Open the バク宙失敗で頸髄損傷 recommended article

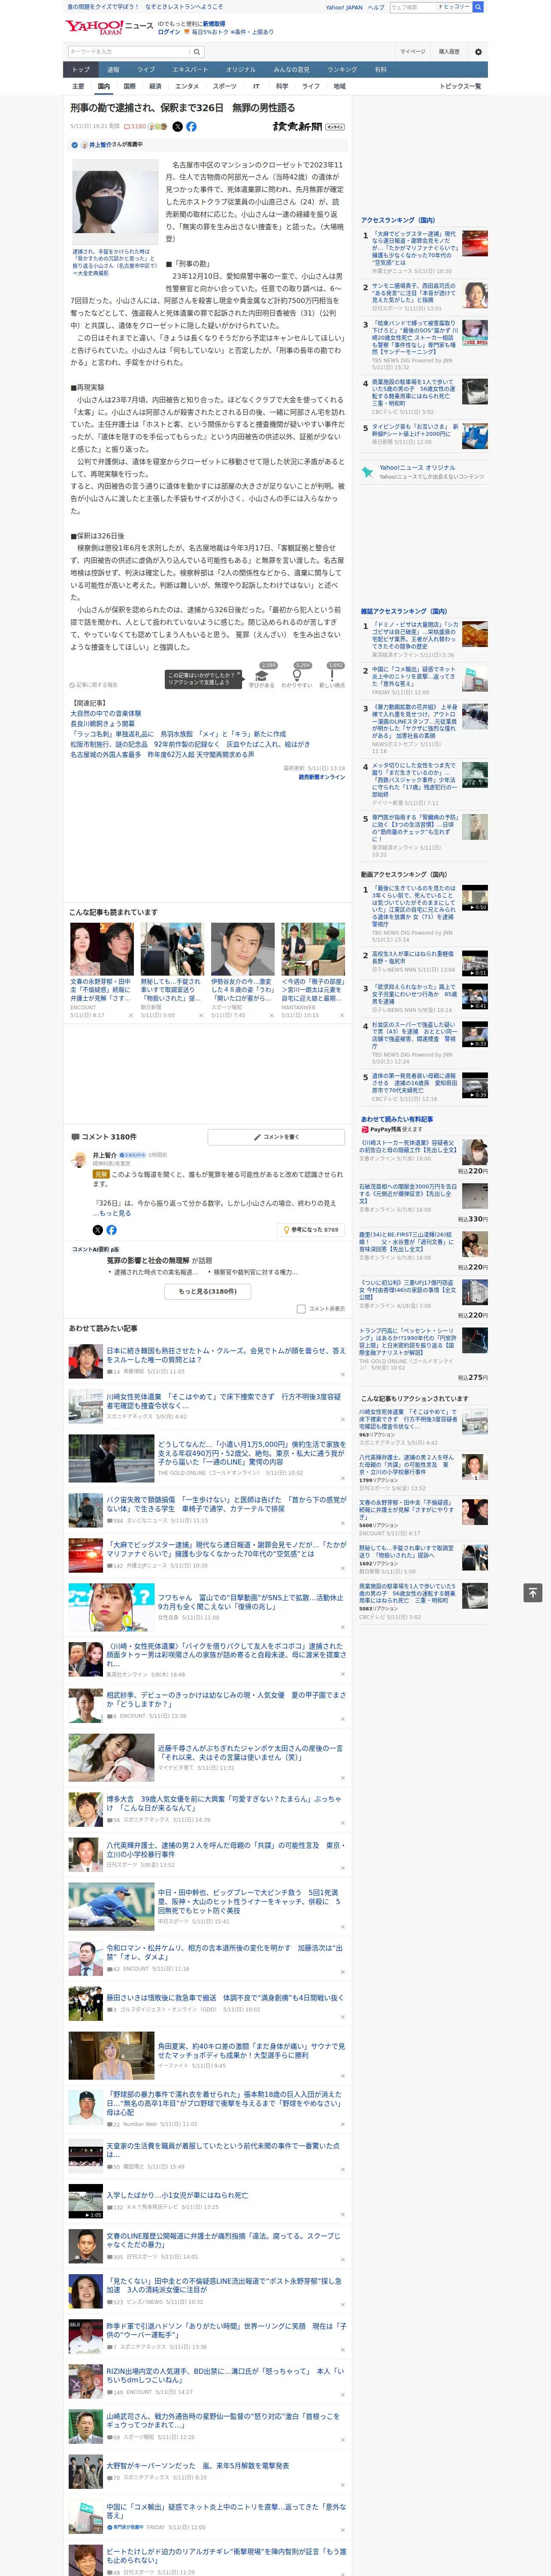click(226, 1504)
